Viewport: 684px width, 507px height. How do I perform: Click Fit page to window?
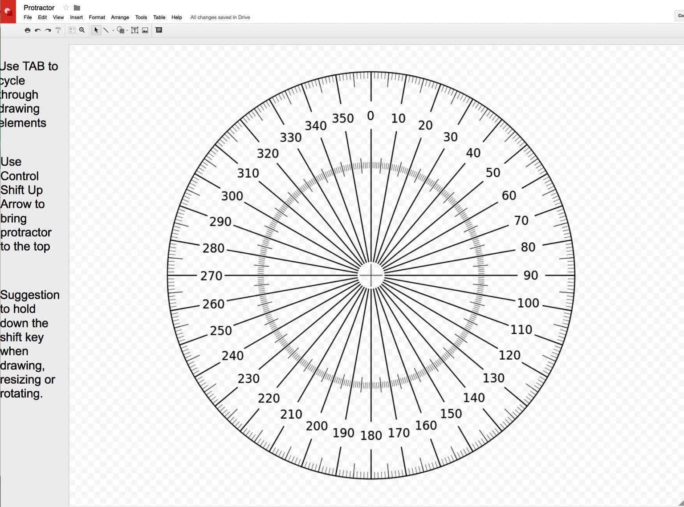coord(72,30)
